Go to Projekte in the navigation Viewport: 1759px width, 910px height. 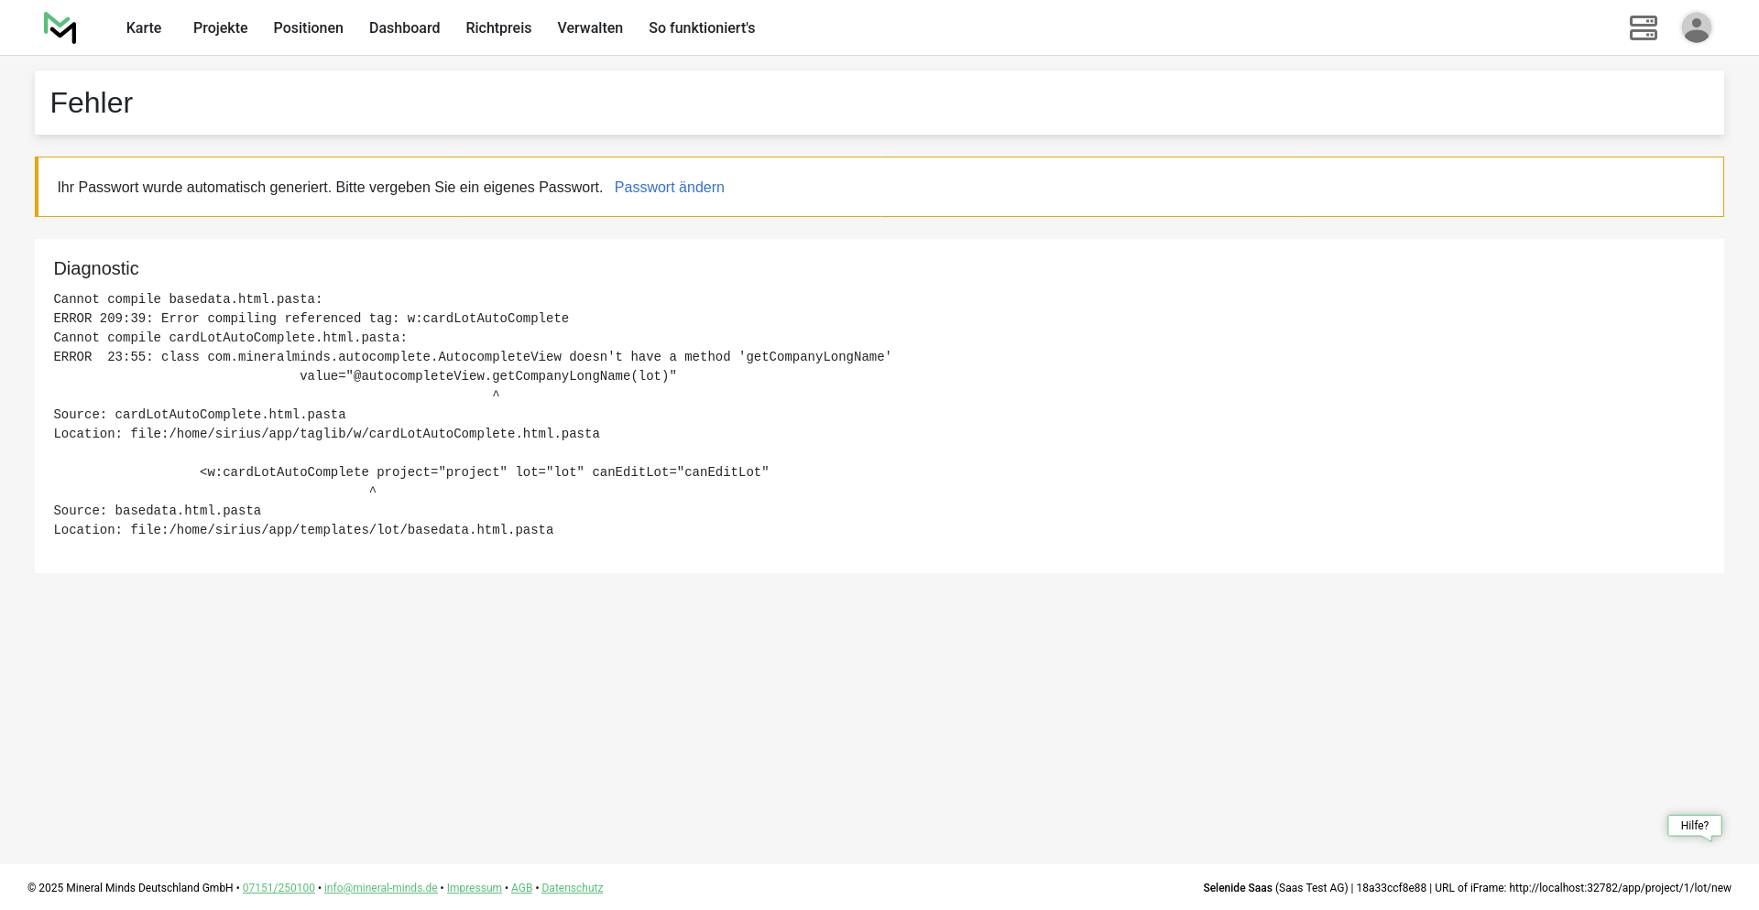[x=220, y=28]
